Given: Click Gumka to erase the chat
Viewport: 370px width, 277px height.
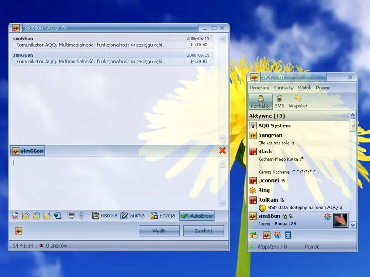Looking at the screenshot, I should tap(133, 215).
